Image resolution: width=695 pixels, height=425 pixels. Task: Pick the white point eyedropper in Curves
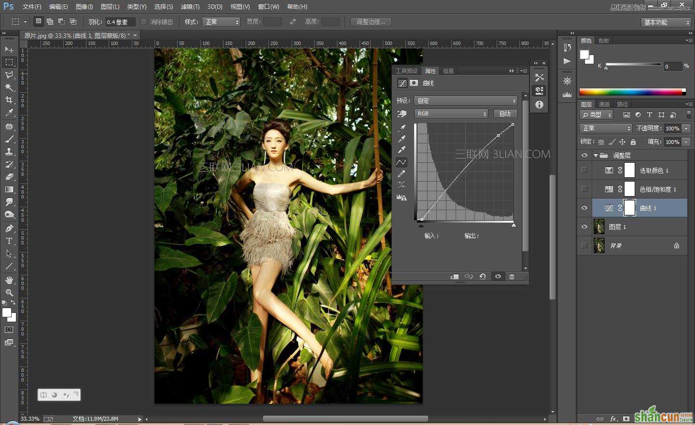point(402,150)
